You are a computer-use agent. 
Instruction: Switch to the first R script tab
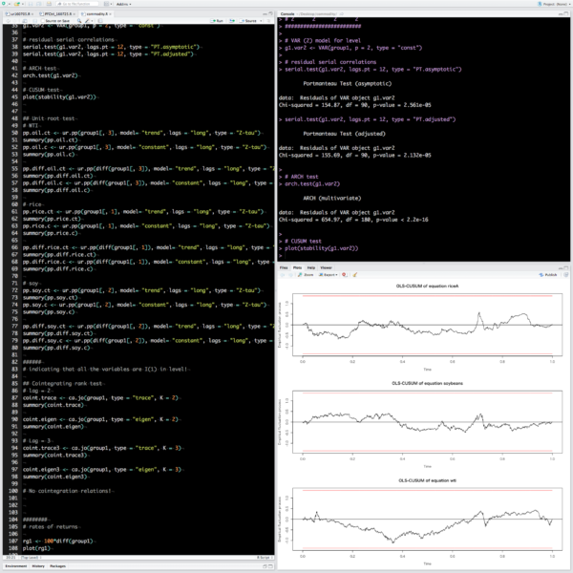tap(18, 14)
